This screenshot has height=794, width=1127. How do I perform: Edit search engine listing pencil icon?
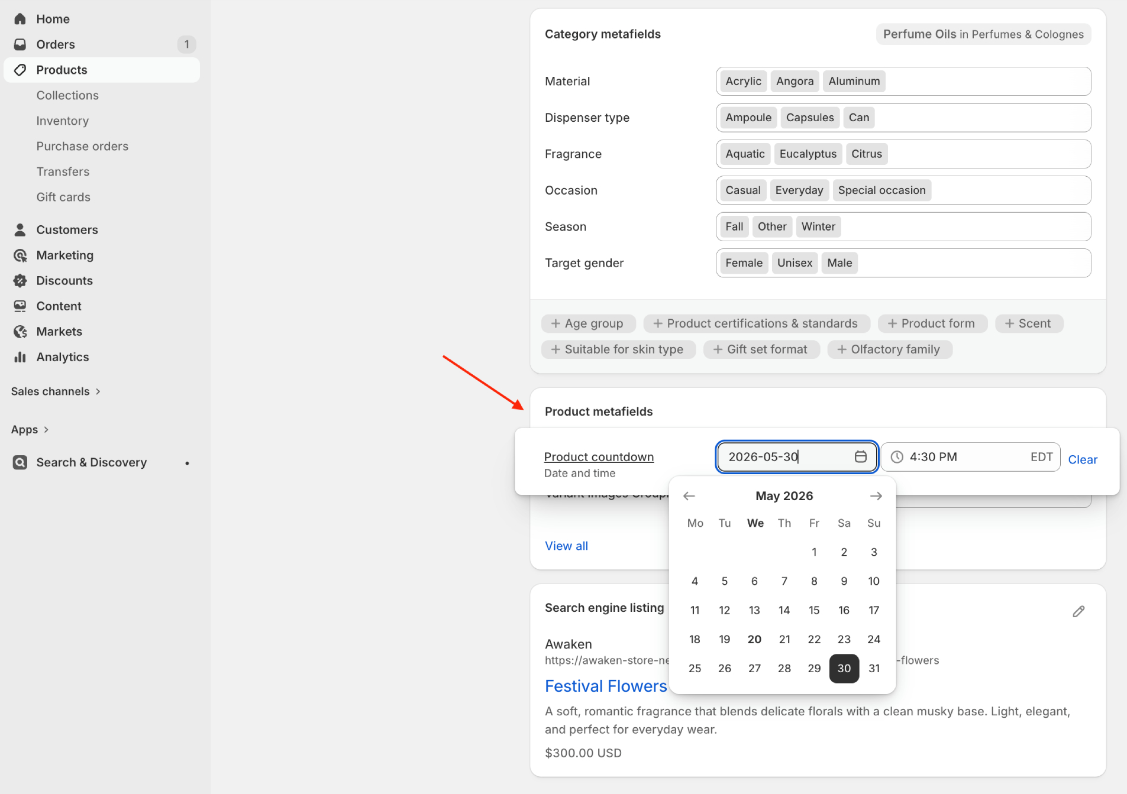point(1078,611)
